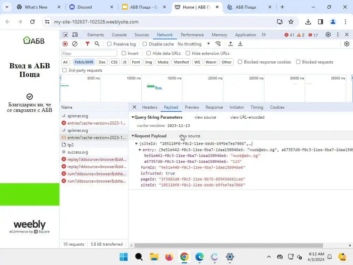Switch to the Console panel
This screenshot has height=265, width=353.
[x=119, y=35]
